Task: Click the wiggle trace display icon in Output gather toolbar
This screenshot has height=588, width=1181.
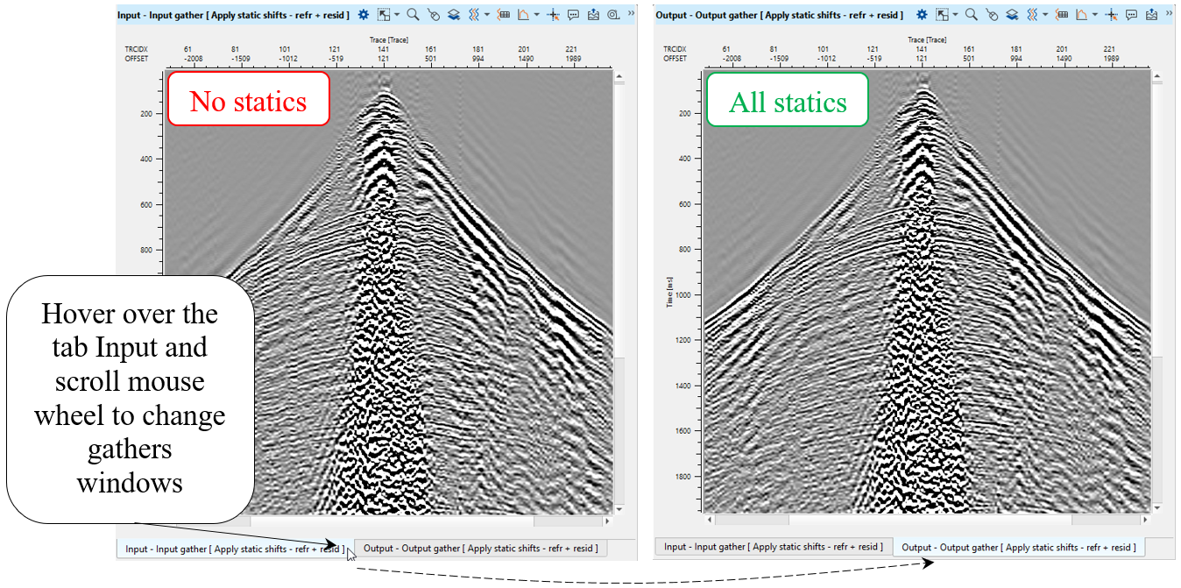Action: pyautogui.click(x=1032, y=15)
